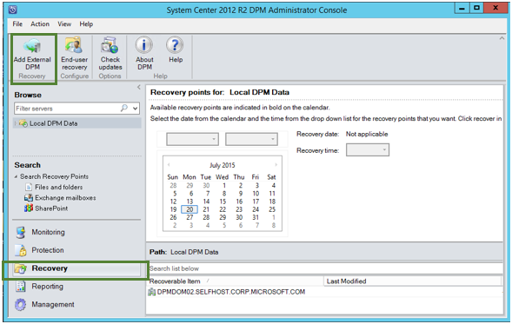Click the Files and folders label
Image resolution: width=512 pixels, height=324 pixels.
pos(59,187)
